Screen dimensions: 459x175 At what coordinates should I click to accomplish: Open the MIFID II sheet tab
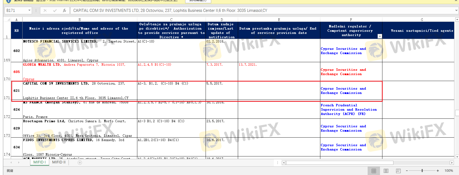59,162
